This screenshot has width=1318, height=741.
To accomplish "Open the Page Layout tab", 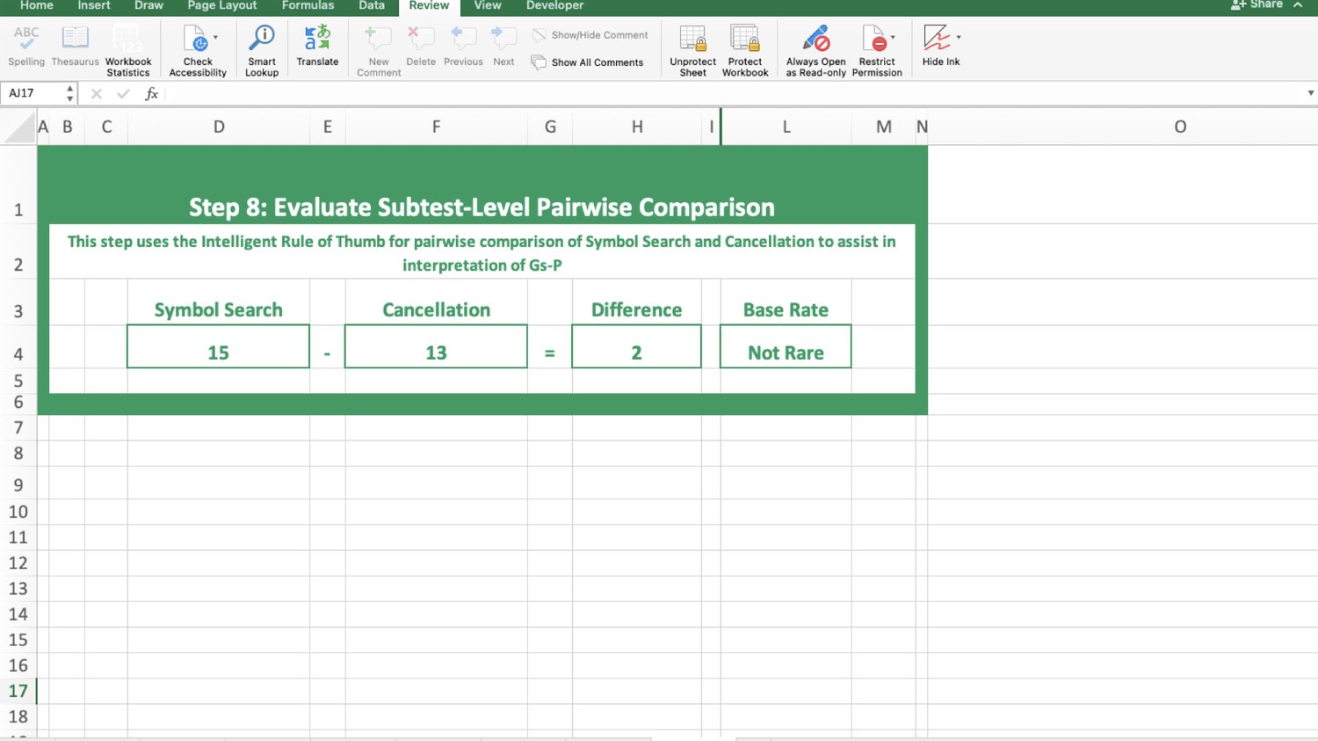I will (x=222, y=5).
